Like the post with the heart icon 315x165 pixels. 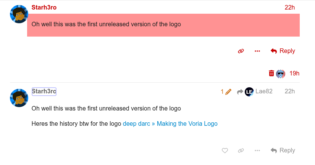click(x=225, y=151)
